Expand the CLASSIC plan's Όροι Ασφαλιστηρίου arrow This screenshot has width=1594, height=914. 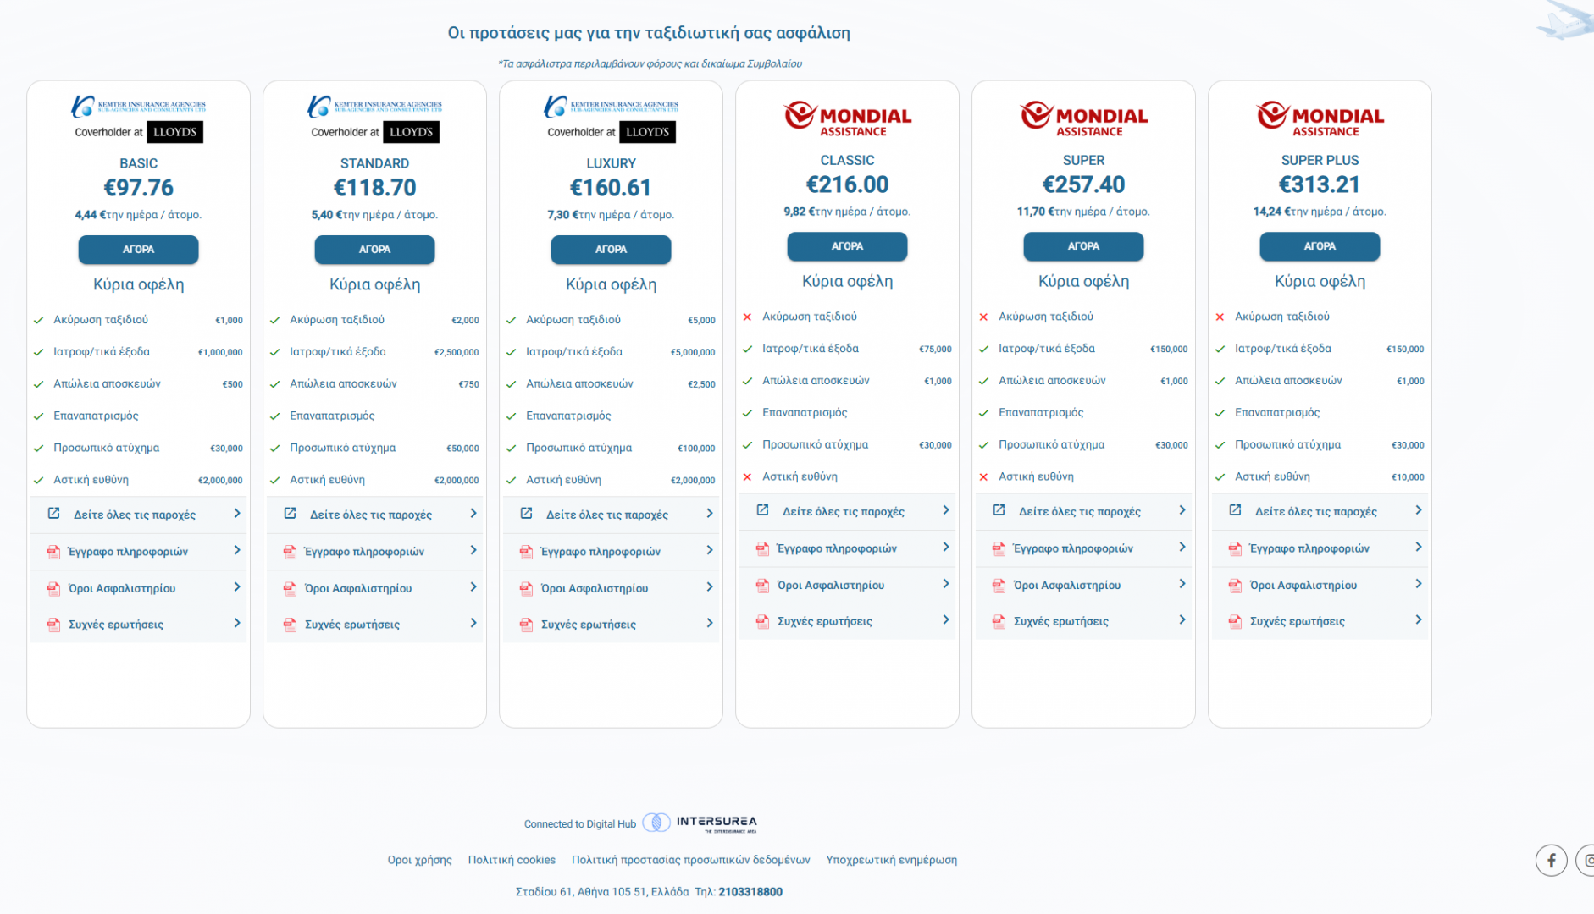pos(946,584)
